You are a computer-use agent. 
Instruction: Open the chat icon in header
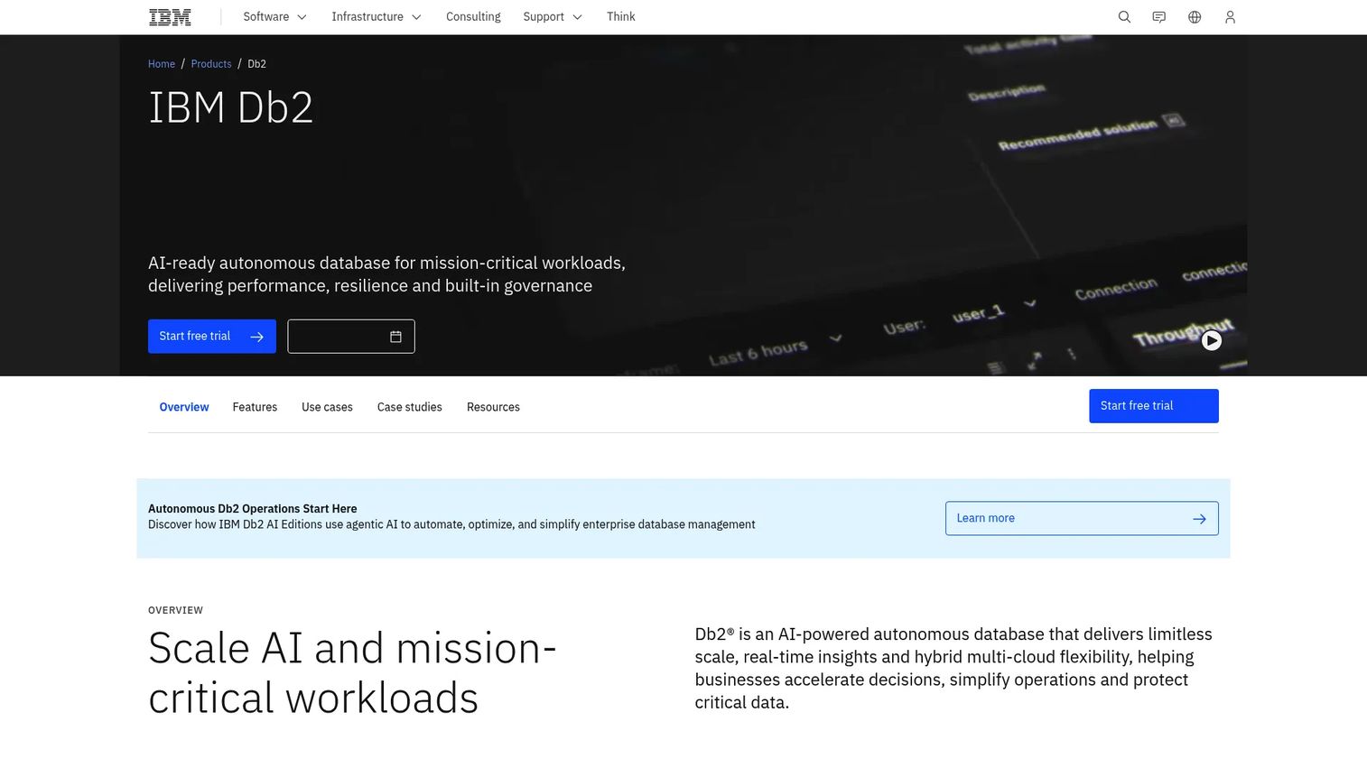tap(1159, 17)
